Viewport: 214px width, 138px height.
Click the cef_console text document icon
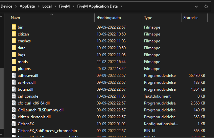14,96
